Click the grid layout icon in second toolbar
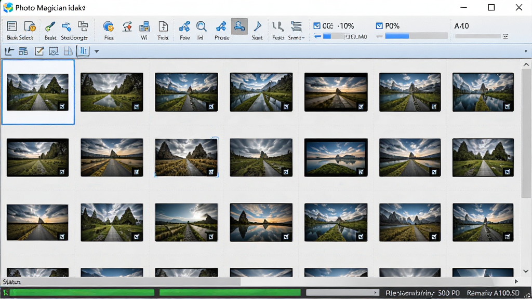 pos(23,51)
